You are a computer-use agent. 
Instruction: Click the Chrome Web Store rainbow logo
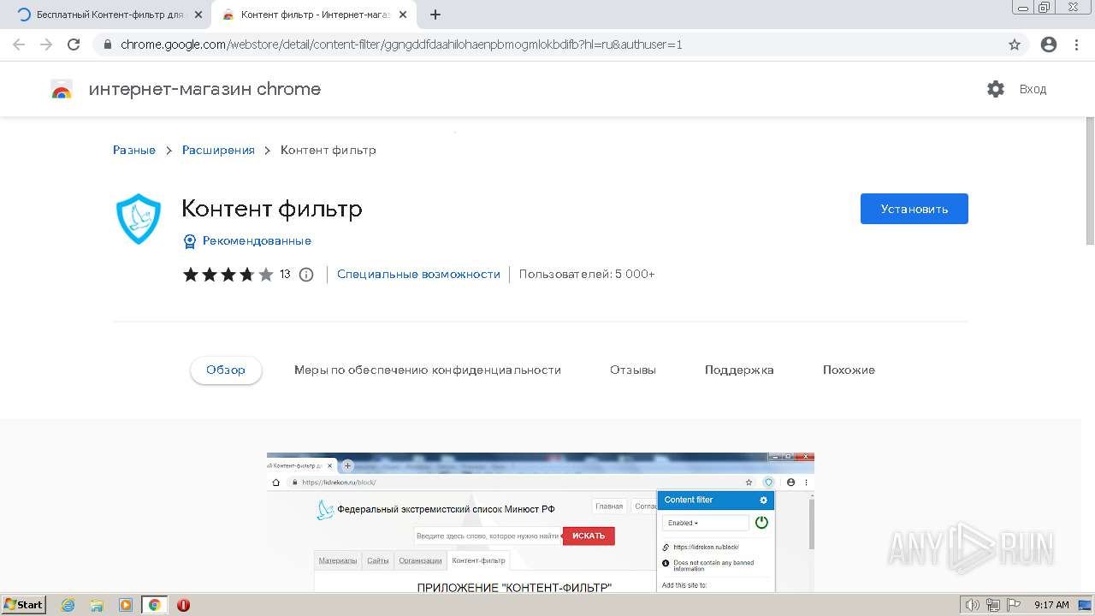click(x=62, y=89)
